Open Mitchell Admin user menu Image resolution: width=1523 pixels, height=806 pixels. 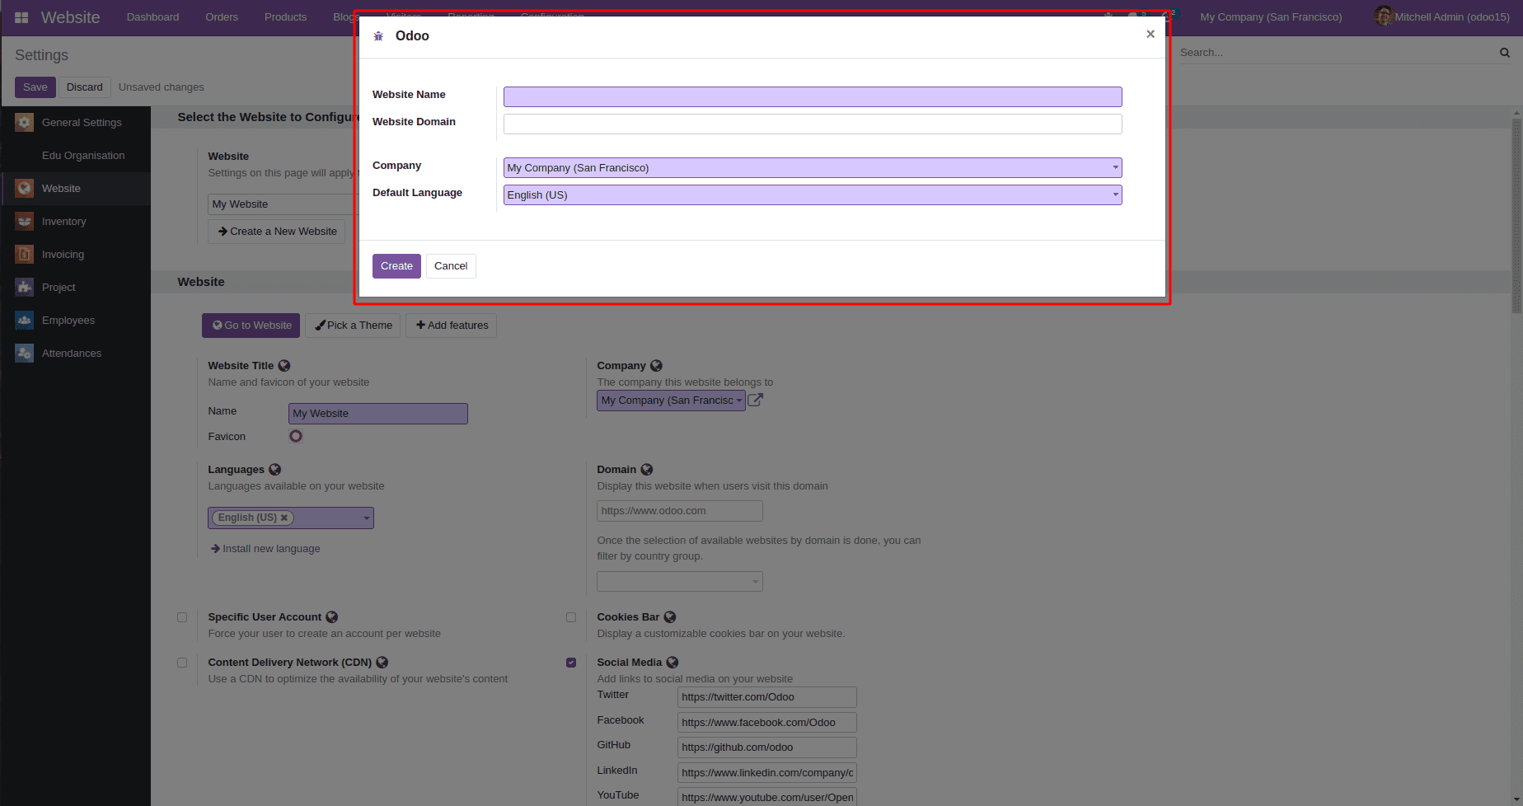[x=1441, y=17]
